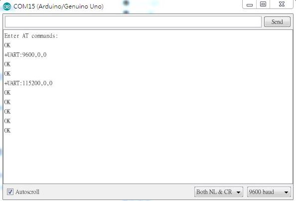Click OK line directly below +UART:9600,0,0
The image size is (296, 201).
7,64
